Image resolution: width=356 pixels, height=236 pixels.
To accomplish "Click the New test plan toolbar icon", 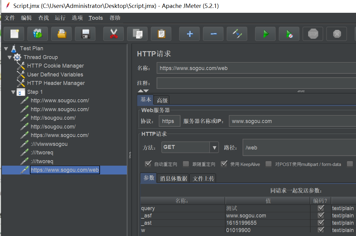I will pyautogui.click(x=14, y=34).
